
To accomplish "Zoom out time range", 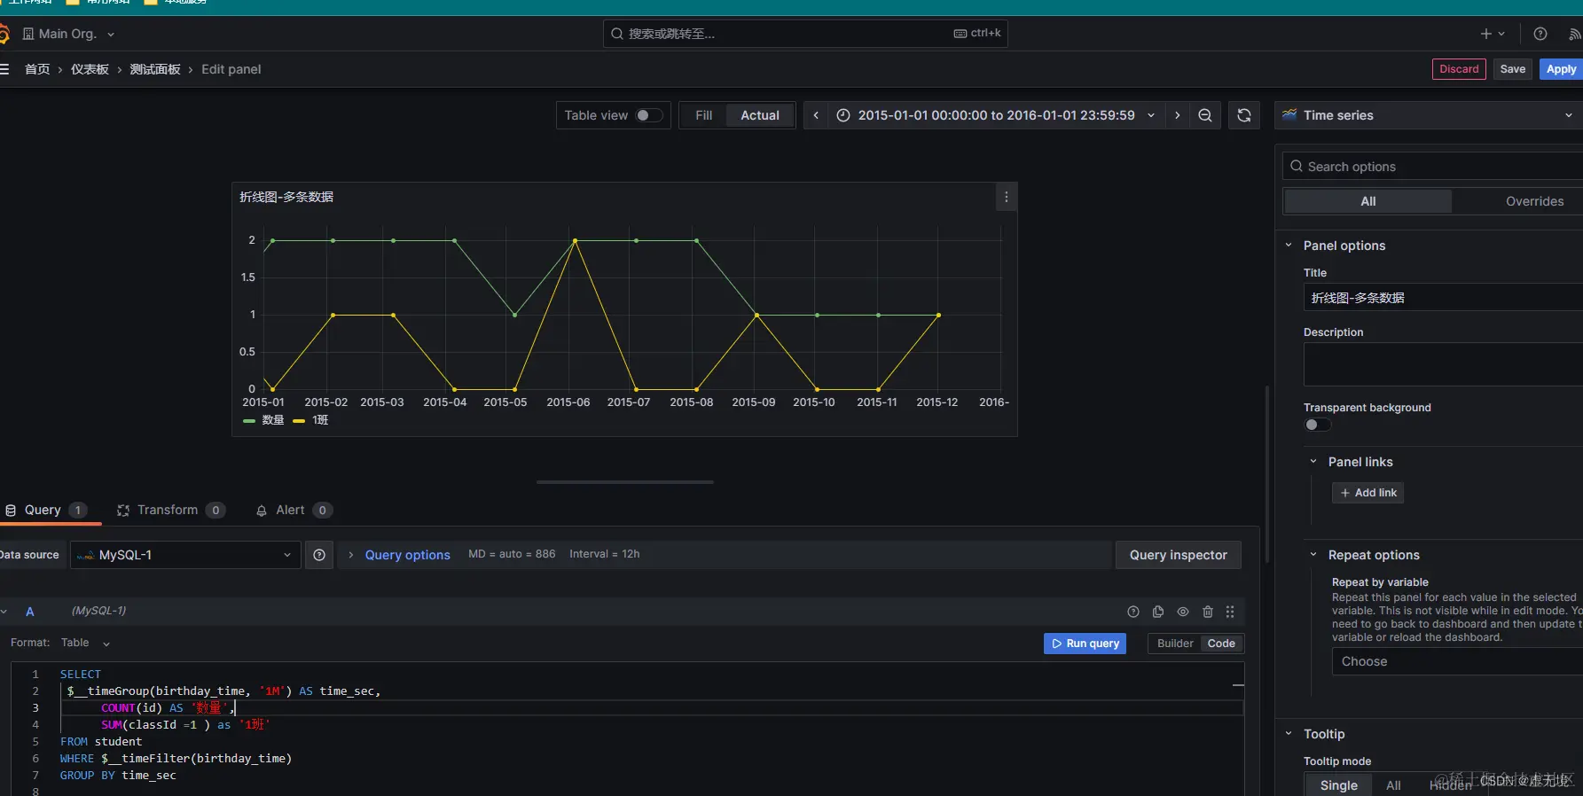I will (x=1204, y=115).
